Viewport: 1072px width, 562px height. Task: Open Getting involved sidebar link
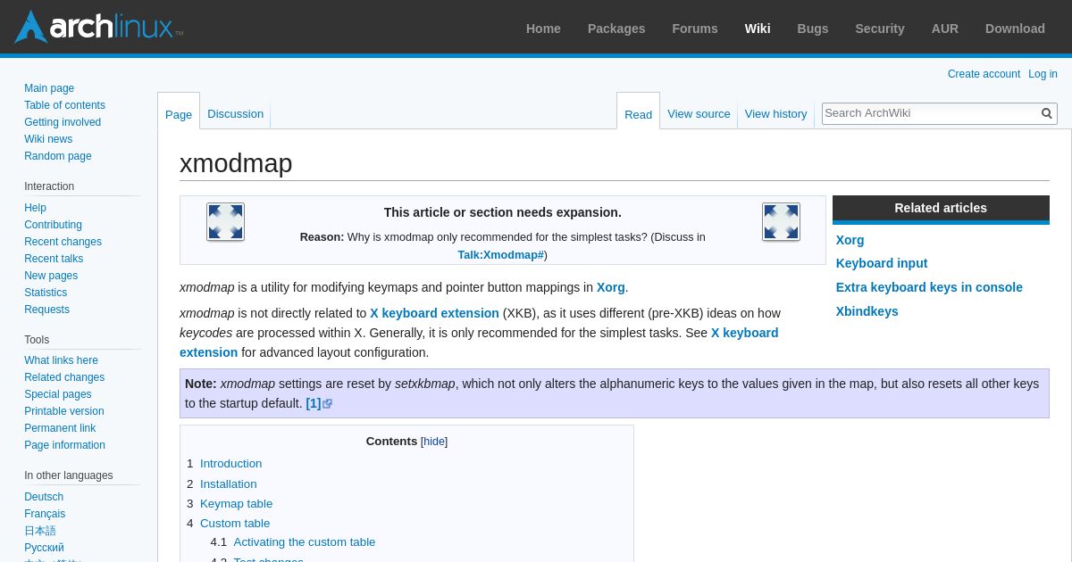tap(63, 122)
